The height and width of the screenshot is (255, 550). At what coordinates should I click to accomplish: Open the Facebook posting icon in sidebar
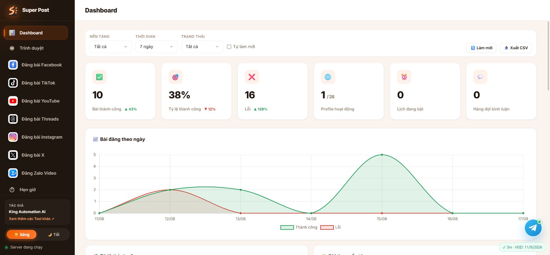[x=13, y=65]
